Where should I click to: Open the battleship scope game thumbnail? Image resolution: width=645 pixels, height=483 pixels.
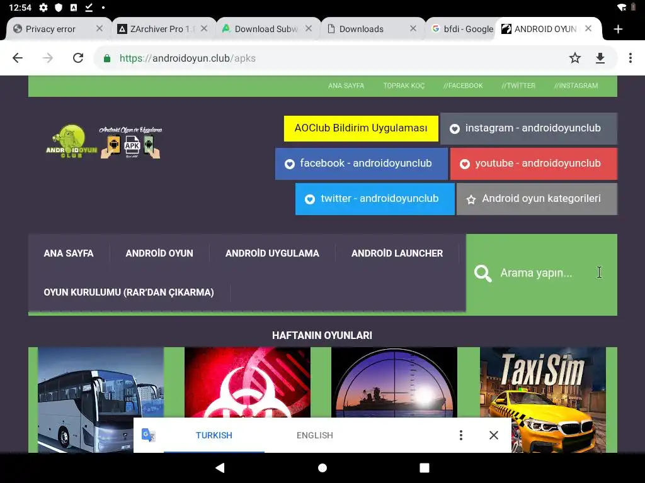point(394,382)
